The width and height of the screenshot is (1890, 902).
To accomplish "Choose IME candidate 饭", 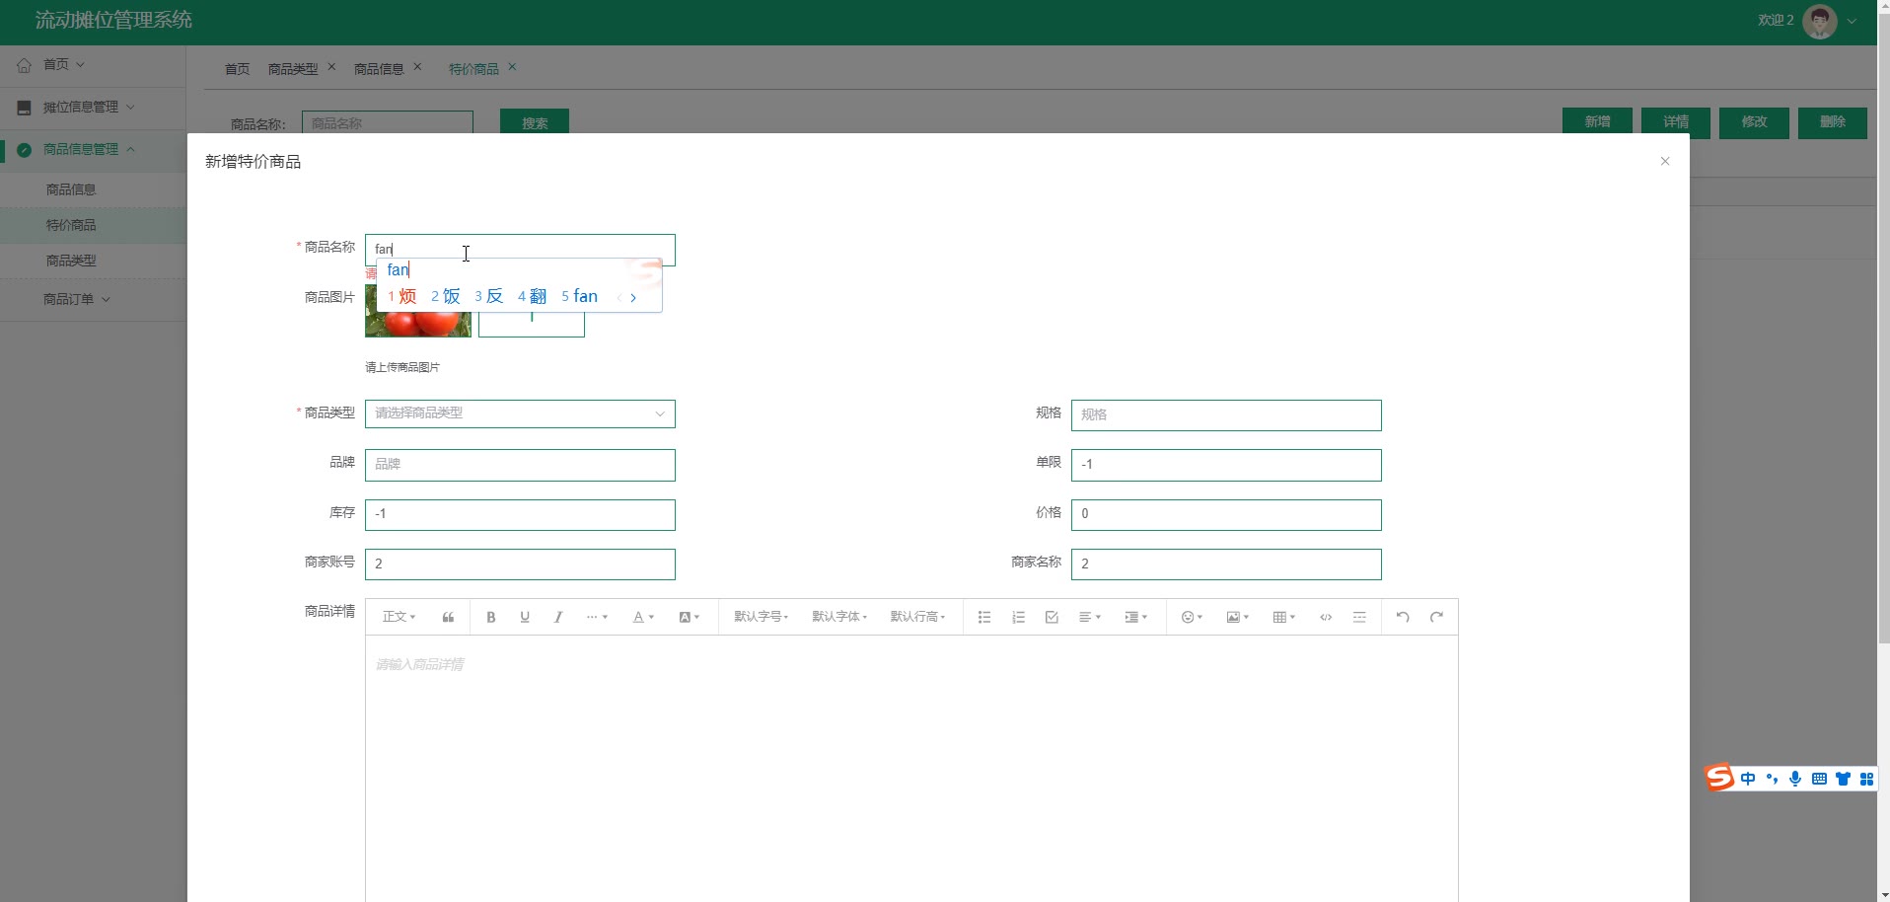I will [446, 296].
